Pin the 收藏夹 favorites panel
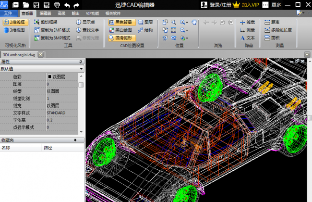The image size is (312, 202). coord(75,140)
